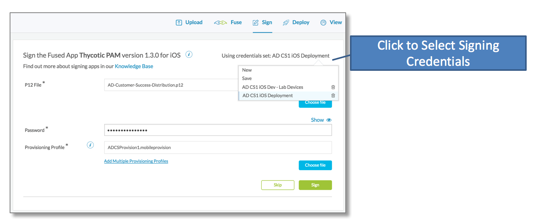Image resolution: width=534 pixels, height=224 pixels.
Task: Go to the Deploy tab
Action: point(296,23)
